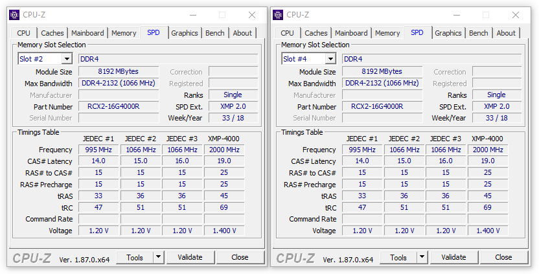Click empty Serial Number field in left window
The image size is (539, 274).
pyautogui.click(x=119, y=118)
